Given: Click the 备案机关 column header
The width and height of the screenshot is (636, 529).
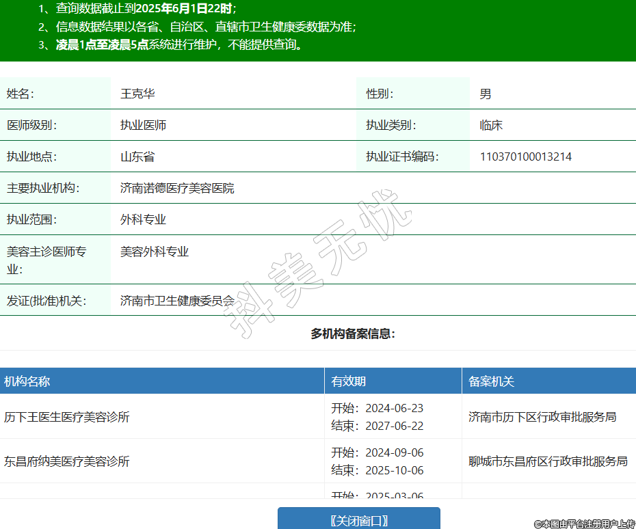Looking at the screenshot, I should coord(491,381).
